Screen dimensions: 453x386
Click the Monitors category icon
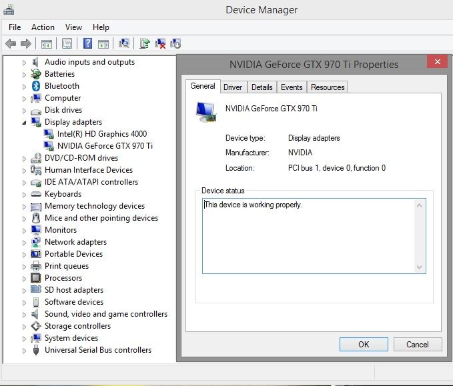pyautogui.click(x=36, y=230)
